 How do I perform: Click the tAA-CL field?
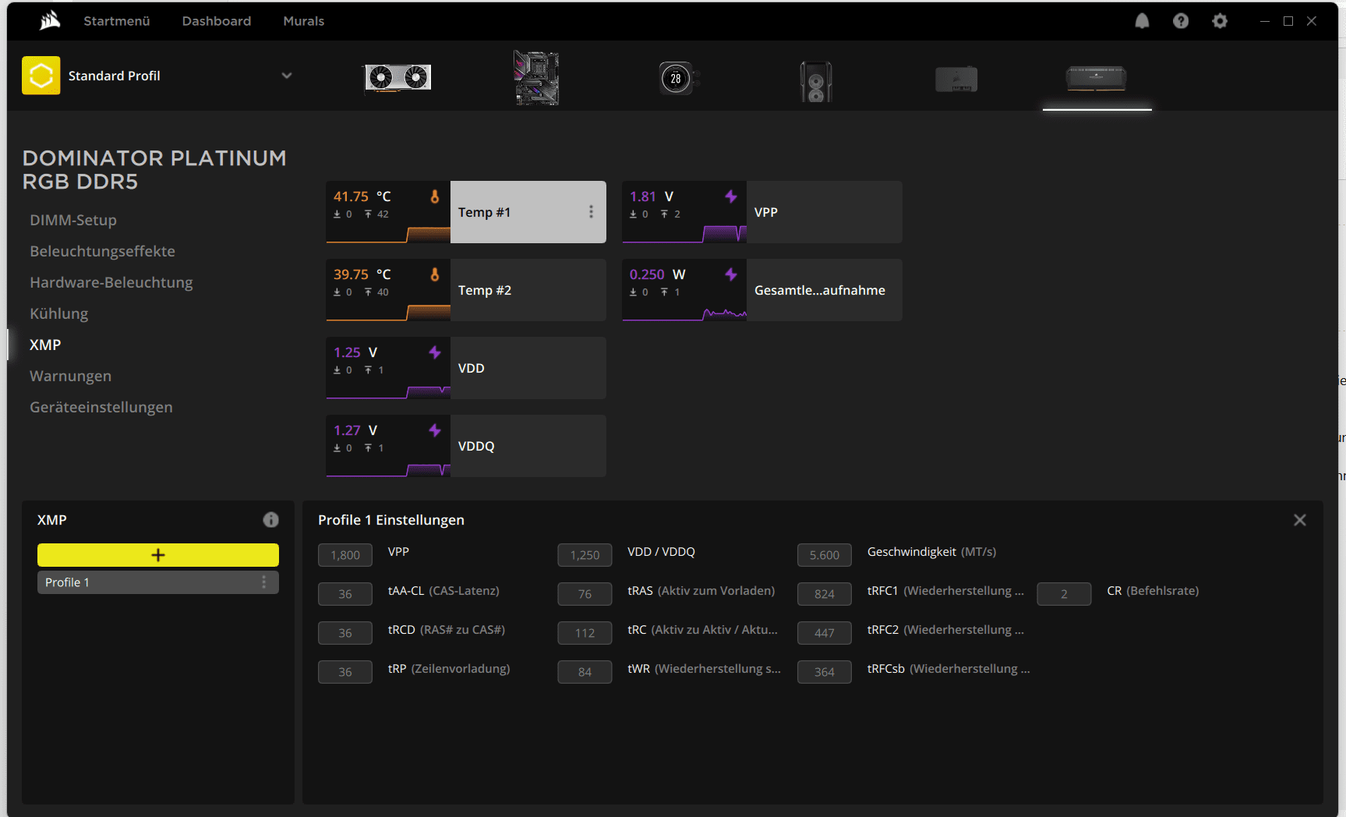coord(345,594)
